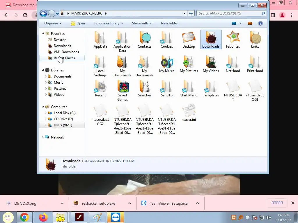
Task: Click the Search MARK ZUCKERBERG field
Action: 231,13
